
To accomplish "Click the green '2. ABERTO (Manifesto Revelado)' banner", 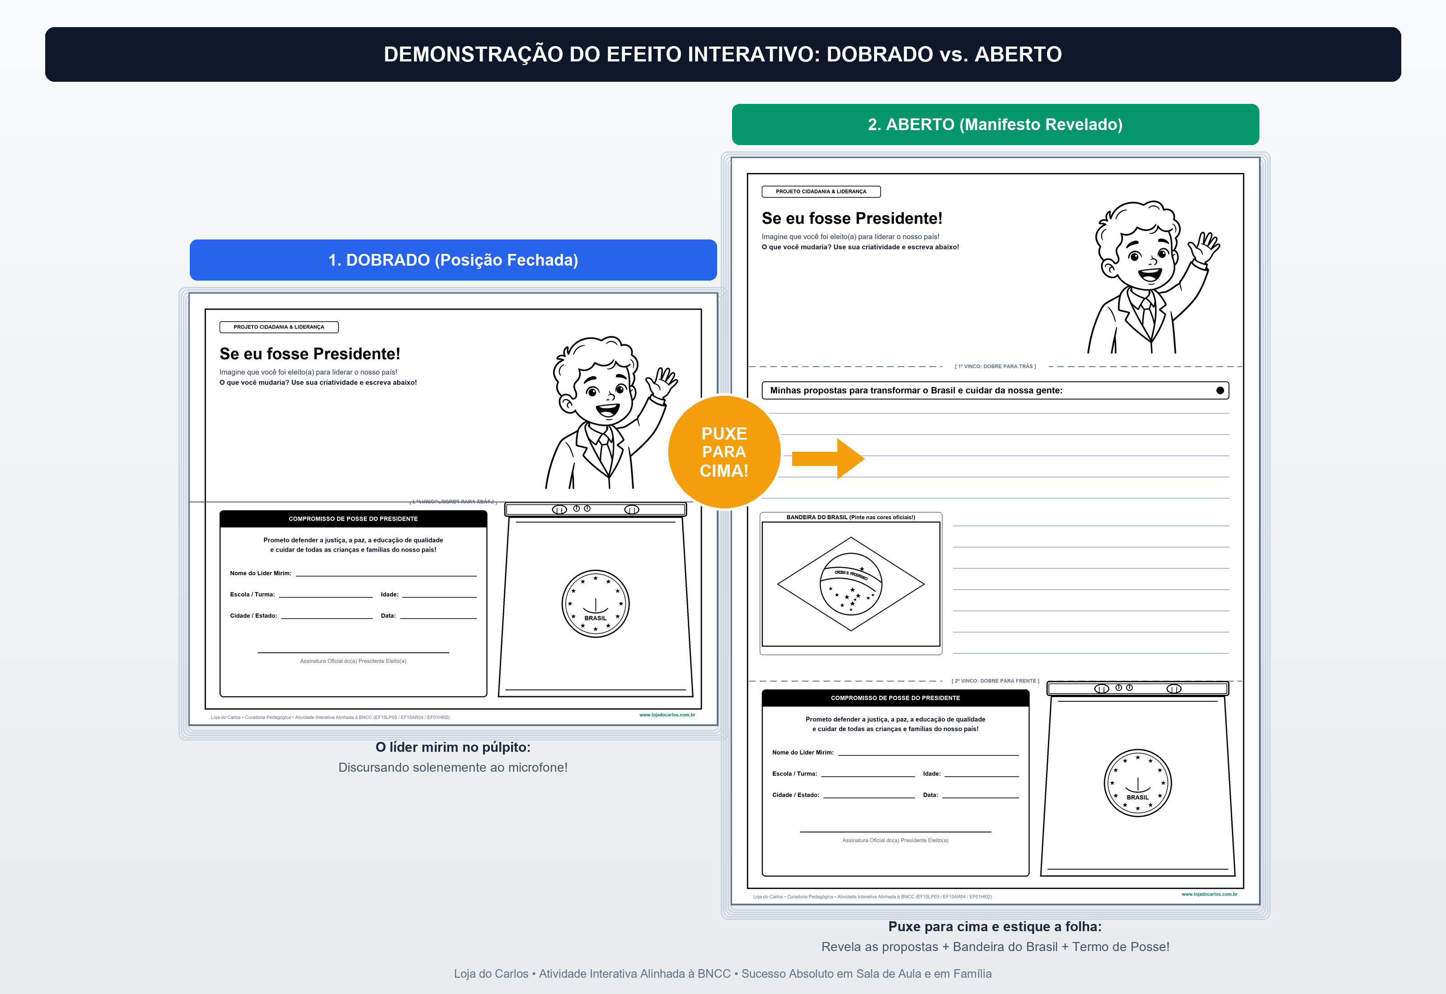I will coord(995,125).
